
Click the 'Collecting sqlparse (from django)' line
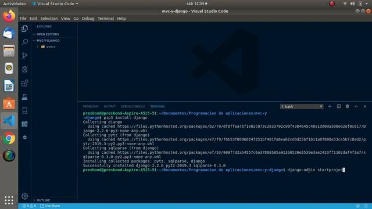[x=121, y=148]
